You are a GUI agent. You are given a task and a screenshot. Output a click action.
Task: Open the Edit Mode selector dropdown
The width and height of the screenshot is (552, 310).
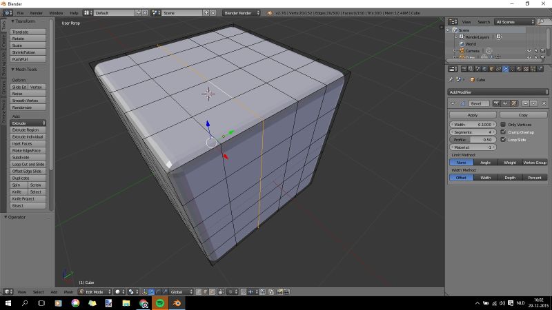pyautogui.click(x=95, y=291)
